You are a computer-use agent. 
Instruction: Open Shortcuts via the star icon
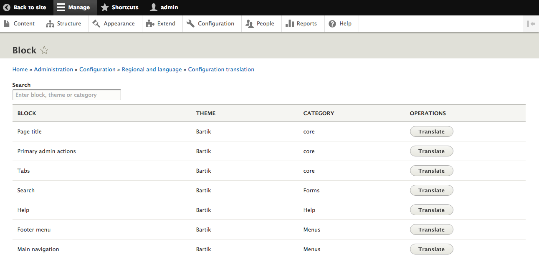coord(105,8)
